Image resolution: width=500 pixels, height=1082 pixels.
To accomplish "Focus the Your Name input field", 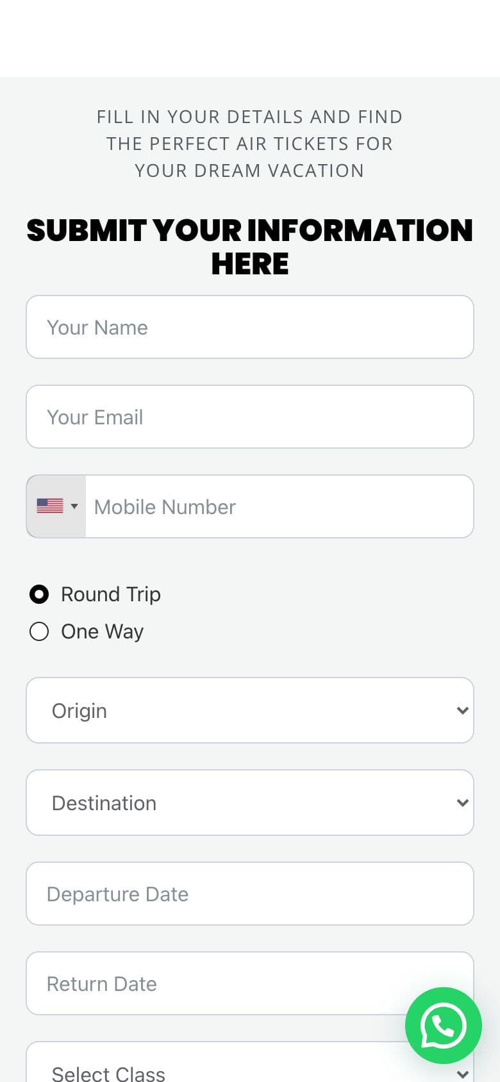I will point(250,327).
